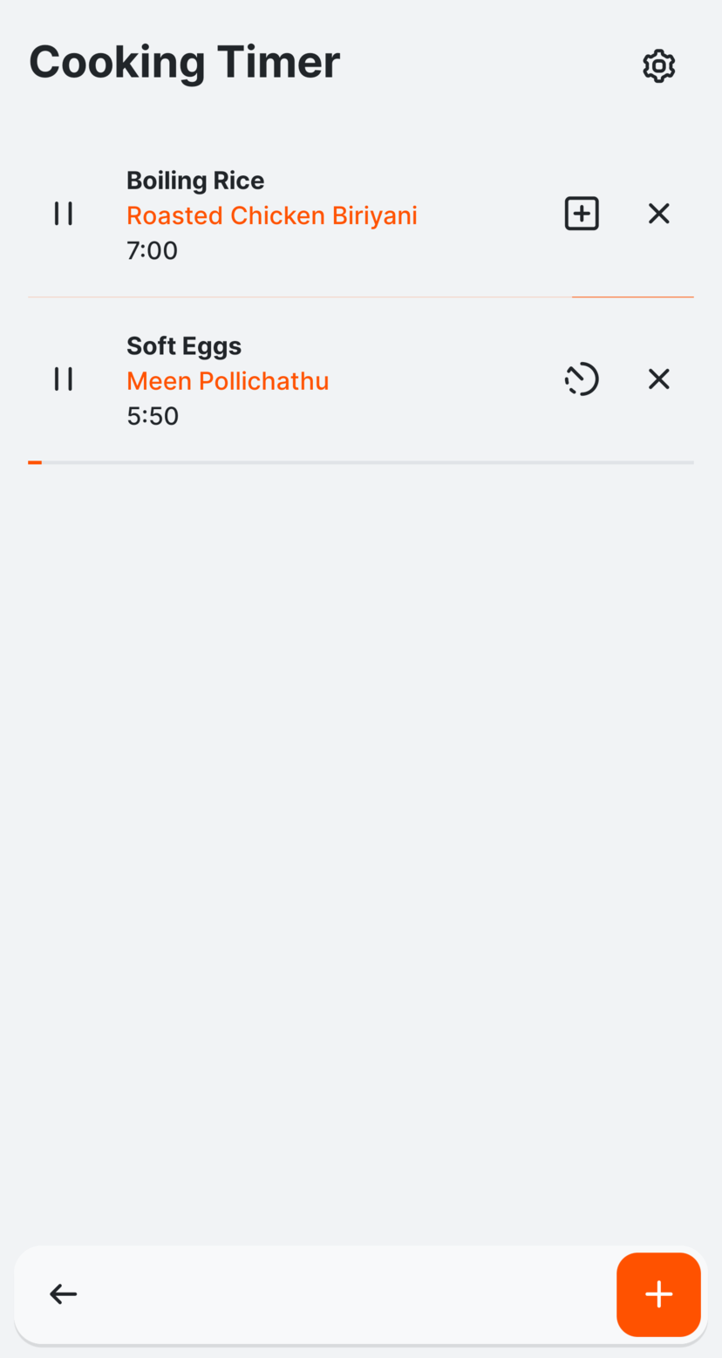Click the orange start of Soft Eggs progress
722x1358 pixels.
tap(35, 462)
